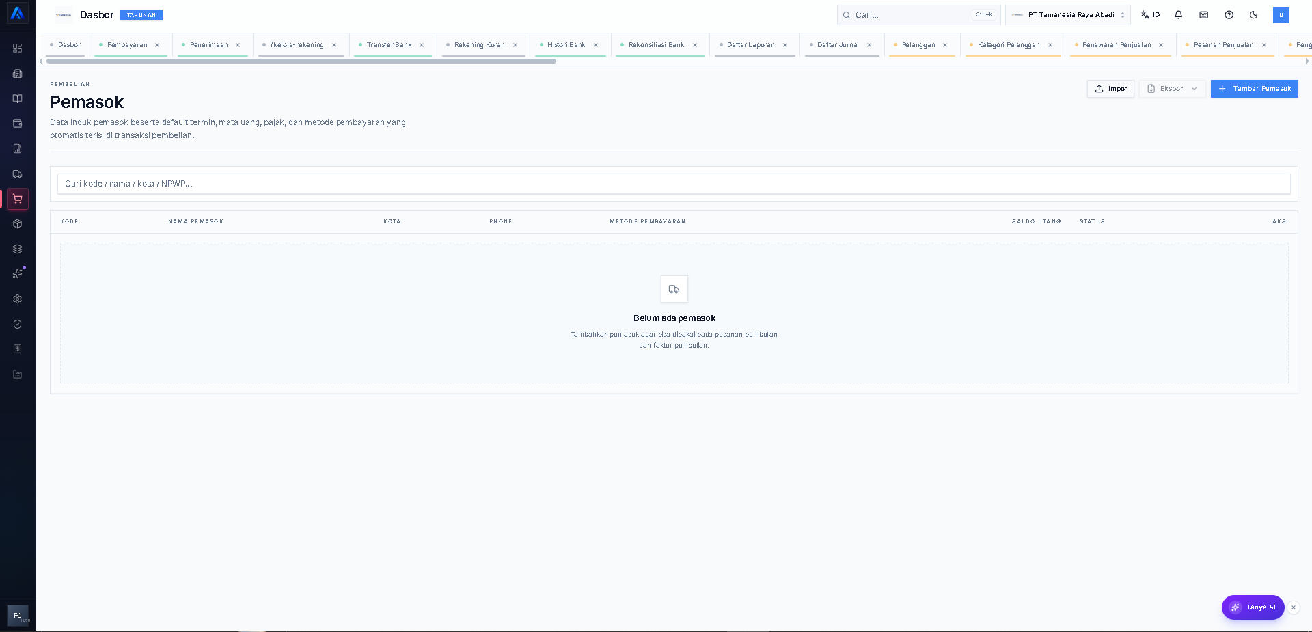Open the AI sparkles sidebar icon

[x=18, y=274]
